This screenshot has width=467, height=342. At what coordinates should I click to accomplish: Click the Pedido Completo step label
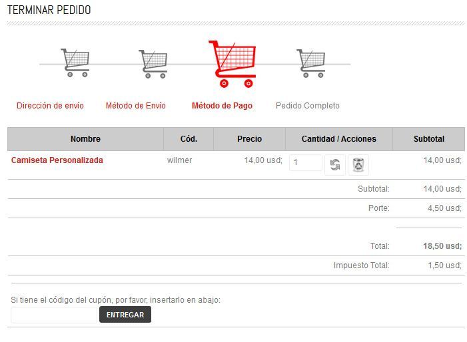click(308, 106)
